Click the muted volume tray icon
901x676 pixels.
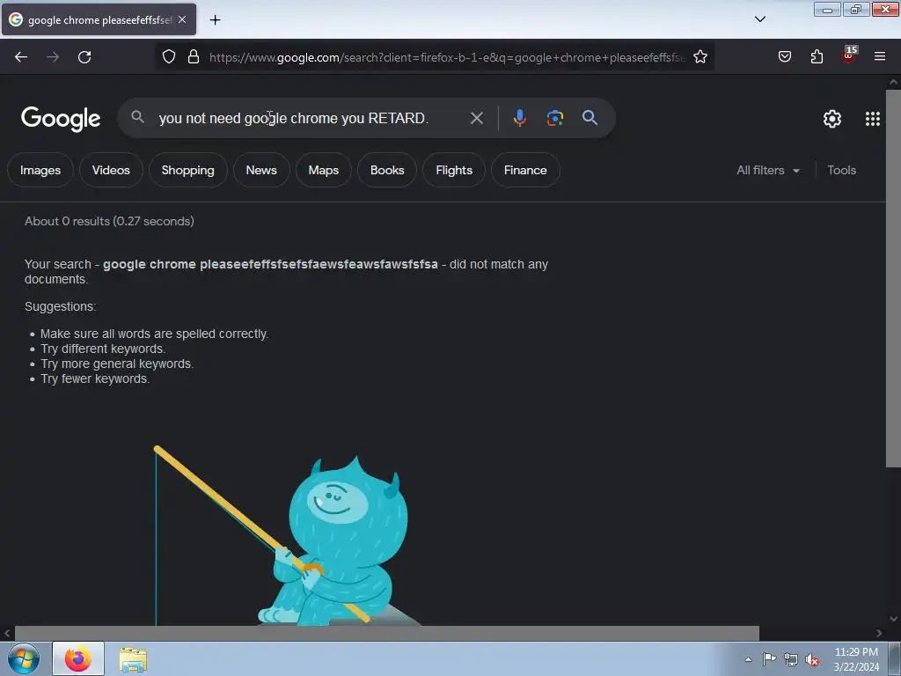(x=812, y=659)
